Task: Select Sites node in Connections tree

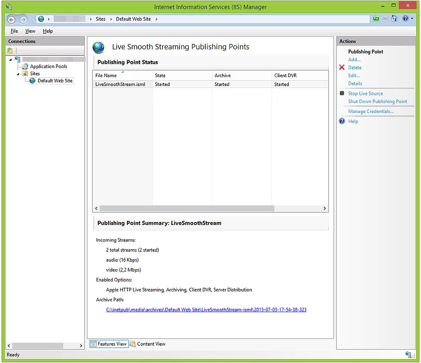Action: (35, 74)
